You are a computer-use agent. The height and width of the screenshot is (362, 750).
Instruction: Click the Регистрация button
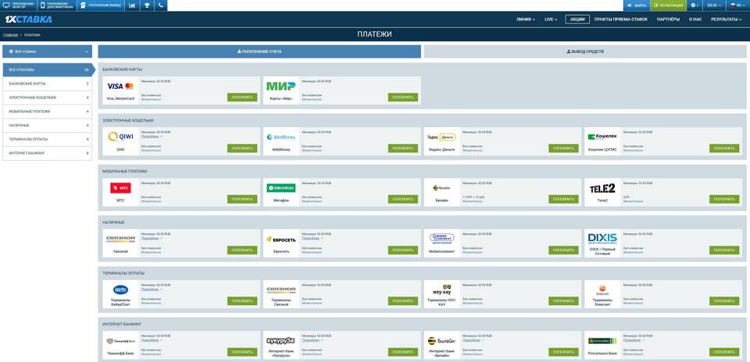tap(668, 5)
